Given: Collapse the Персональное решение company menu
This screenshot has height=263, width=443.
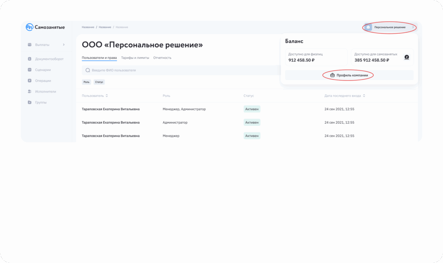Looking at the screenshot, I should point(413,27).
